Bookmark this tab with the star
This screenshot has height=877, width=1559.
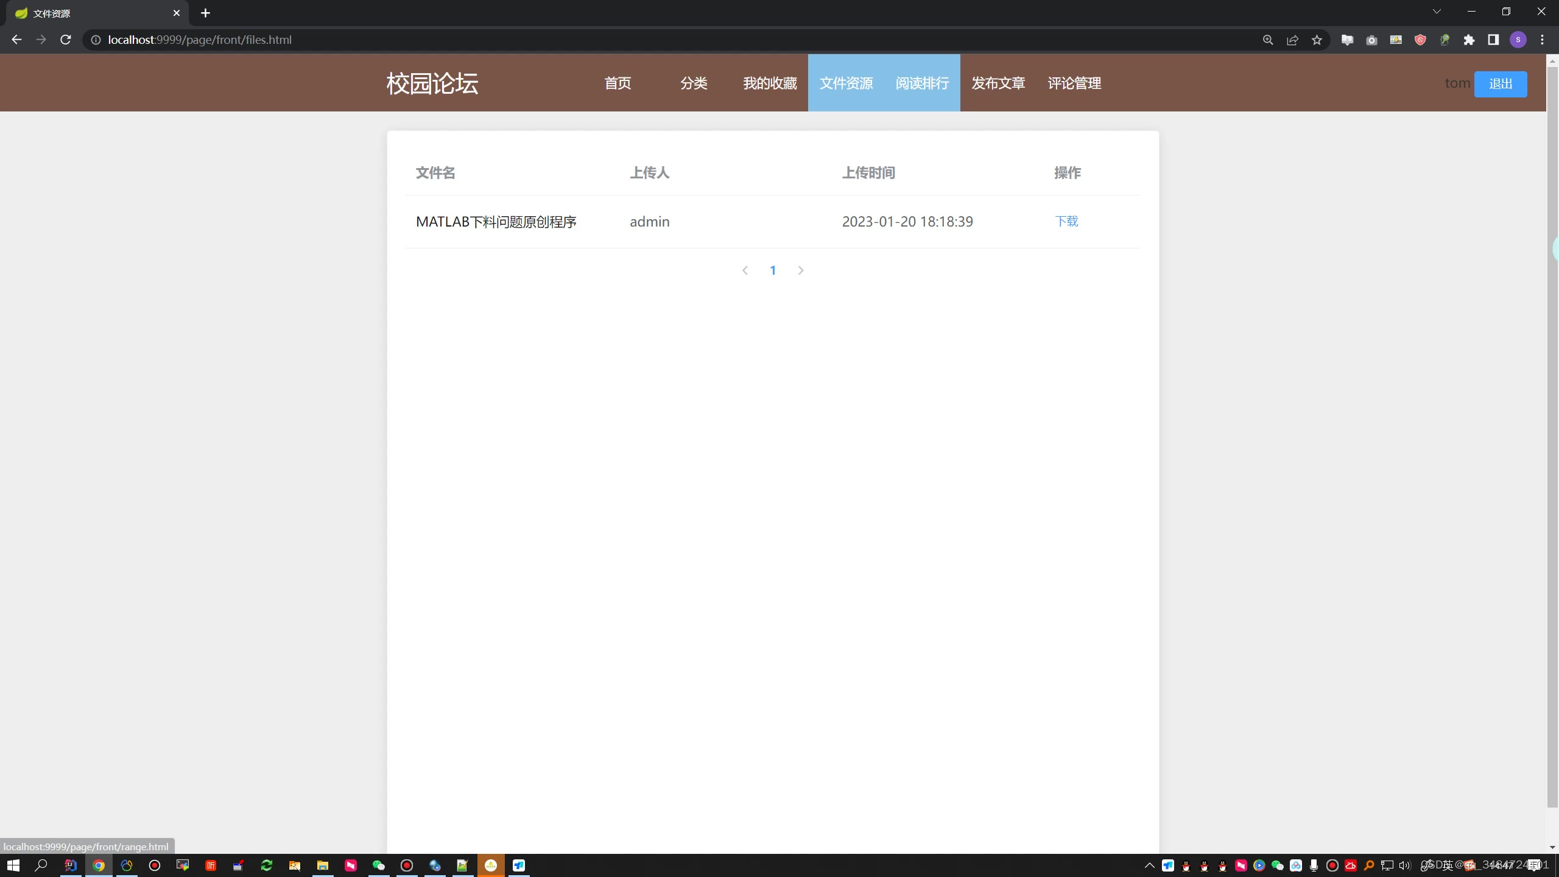[1317, 40]
